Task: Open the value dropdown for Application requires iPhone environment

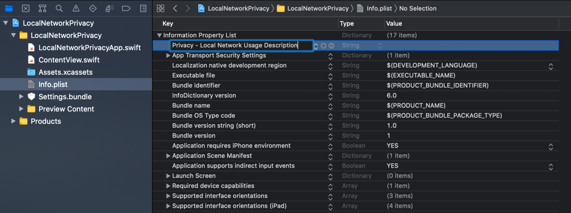Action: pyautogui.click(x=550, y=146)
